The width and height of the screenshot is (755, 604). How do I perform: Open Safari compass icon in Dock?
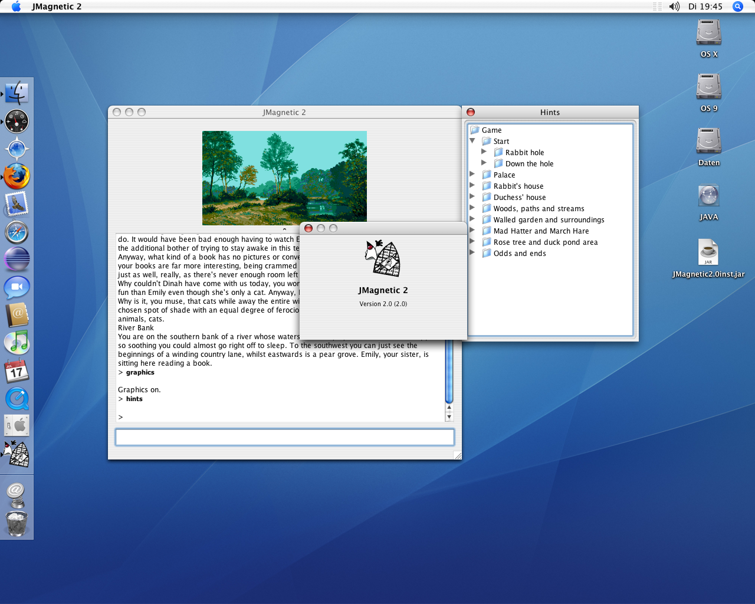17,232
